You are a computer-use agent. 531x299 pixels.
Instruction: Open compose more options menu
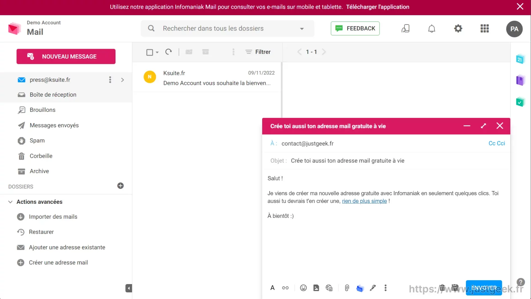[x=386, y=288]
